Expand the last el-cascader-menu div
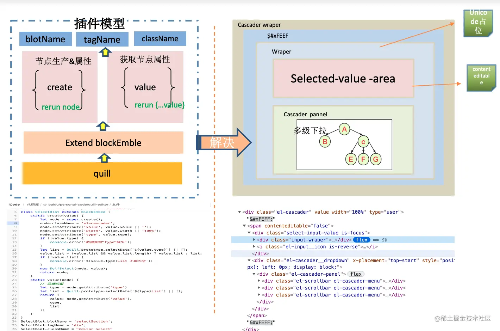The image size is (500, 331). pyautogui.click(x=259, y=295)
